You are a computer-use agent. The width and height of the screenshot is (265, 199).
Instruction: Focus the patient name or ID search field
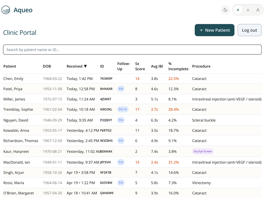click(132, 49)
